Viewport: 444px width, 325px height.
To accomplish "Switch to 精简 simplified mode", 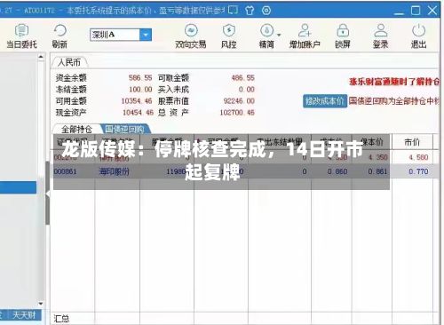I will point(266,36).
